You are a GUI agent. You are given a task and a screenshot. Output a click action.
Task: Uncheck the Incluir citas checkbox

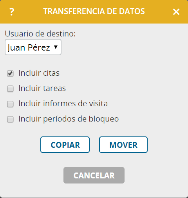click(x=10, y=73)
